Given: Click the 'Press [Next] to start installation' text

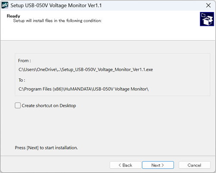Looking at the screenshot, I should click(x=46, y=148).
